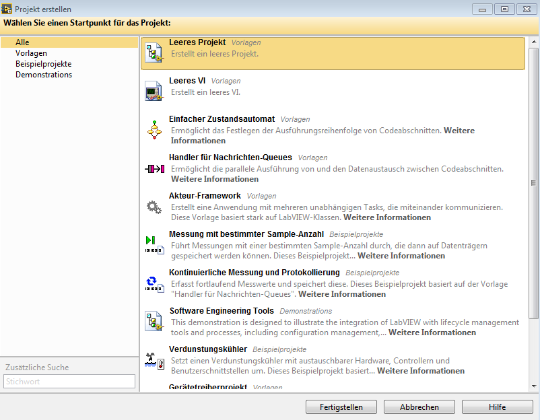Open Weitere Informationen for Handler für Nachrichten-Queues
Screen dimensions: 540x420
[x=215, y=179]
